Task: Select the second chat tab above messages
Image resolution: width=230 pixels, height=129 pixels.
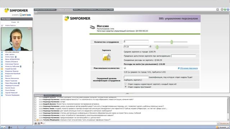Action: pyautogui.click(x=49, y=95)
